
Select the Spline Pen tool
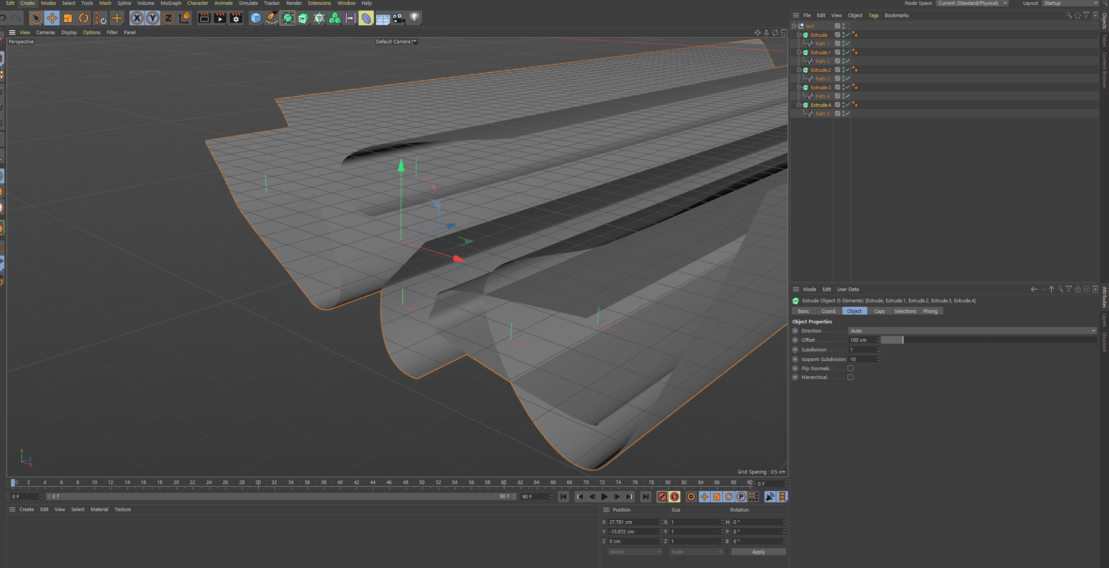(x=271, y=18)
